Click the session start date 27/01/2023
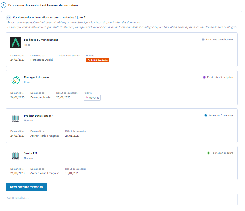 [x=72, y=136]
